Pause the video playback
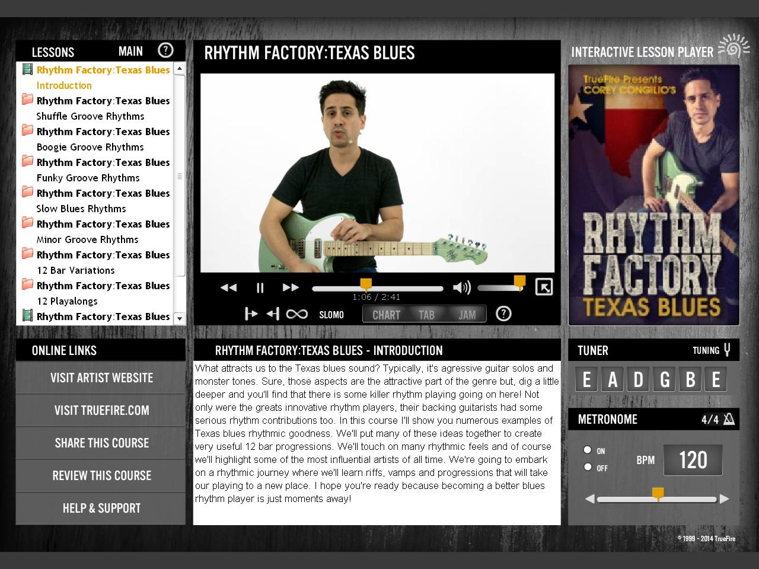This screenshot has height=569, width=759. coord(260,287)
